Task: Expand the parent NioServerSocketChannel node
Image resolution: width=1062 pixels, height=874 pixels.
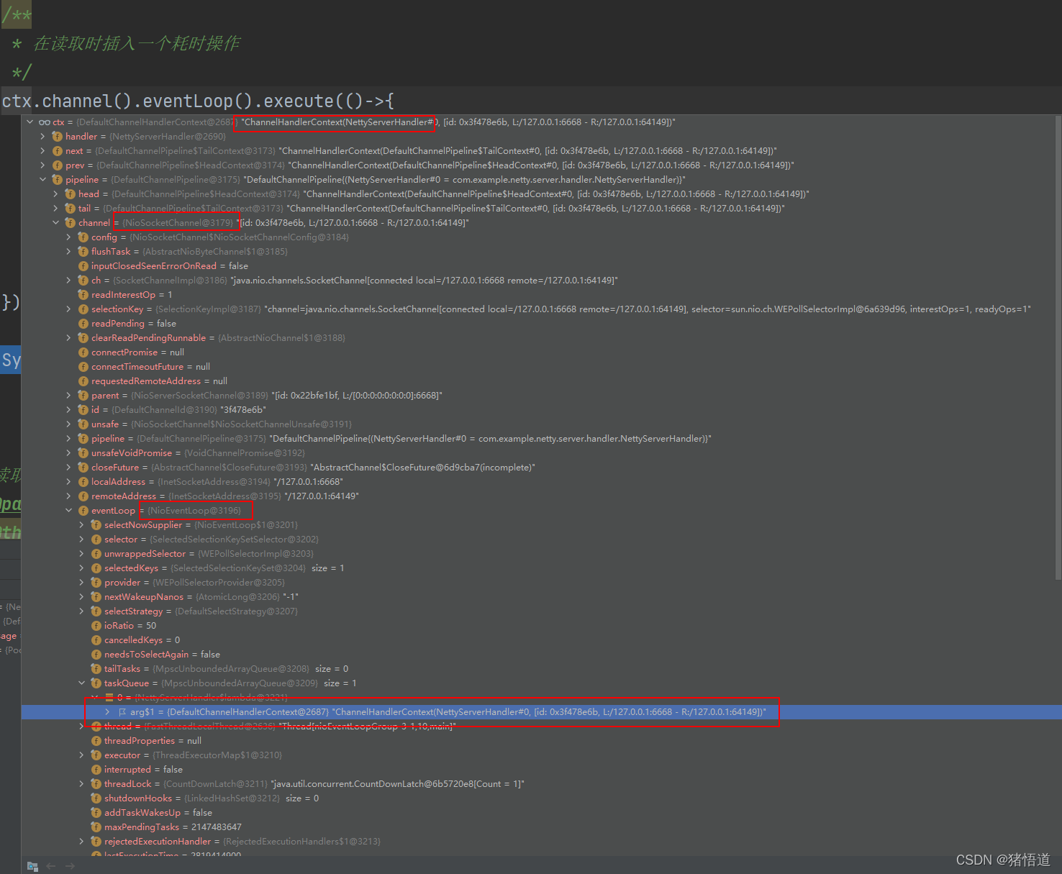Action: coord(69,396)
